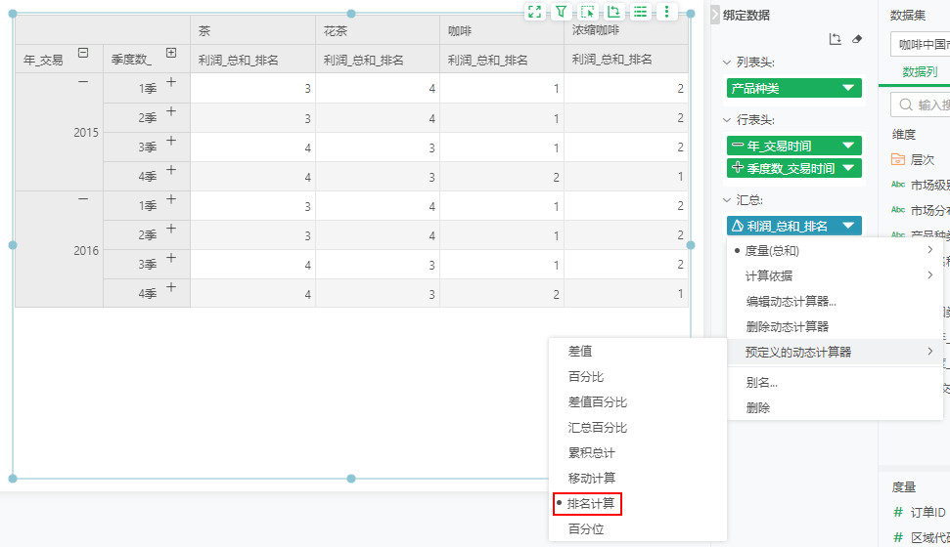Click the swap rows/columns icon in table toolbar

[613, 12]
